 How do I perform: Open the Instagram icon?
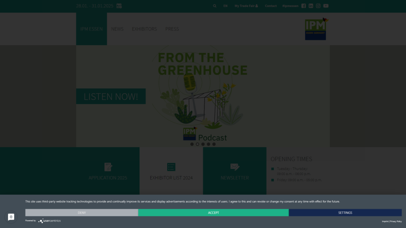[x=318, y=6]
